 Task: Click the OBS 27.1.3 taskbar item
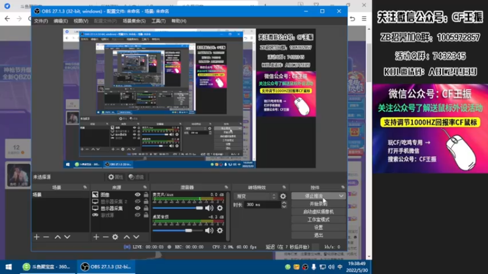click(106, 267)
